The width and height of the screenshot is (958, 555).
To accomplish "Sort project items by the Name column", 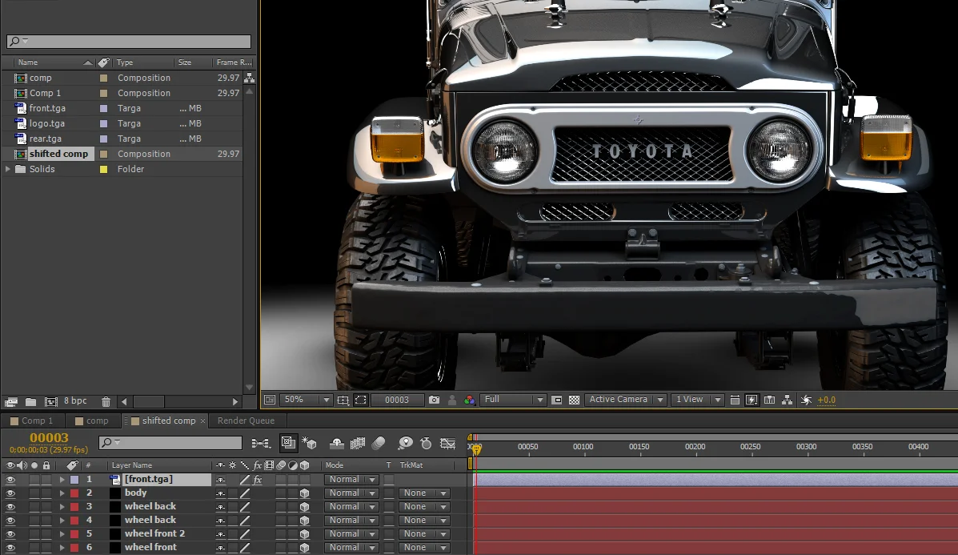I will pos(54,62).
